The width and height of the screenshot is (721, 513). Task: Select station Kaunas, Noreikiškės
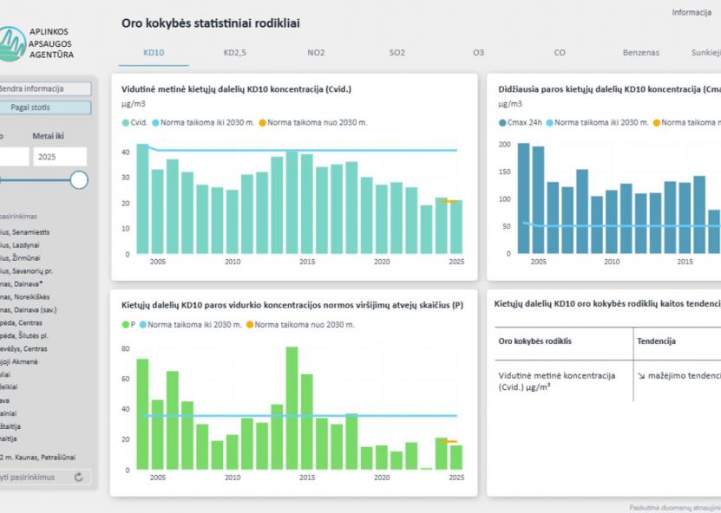coord(25,296)
